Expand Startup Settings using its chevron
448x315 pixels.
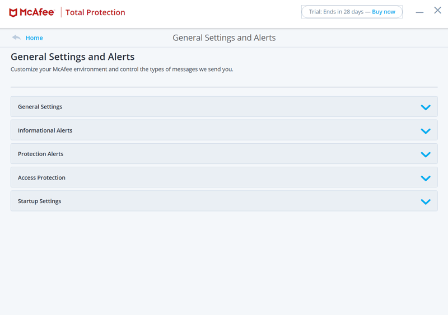coord(426,201)
